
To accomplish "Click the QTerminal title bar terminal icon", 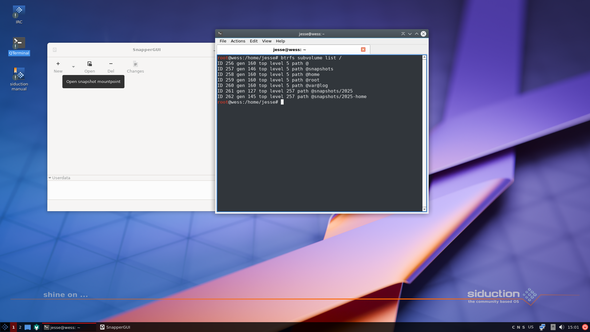I will 220,34.
